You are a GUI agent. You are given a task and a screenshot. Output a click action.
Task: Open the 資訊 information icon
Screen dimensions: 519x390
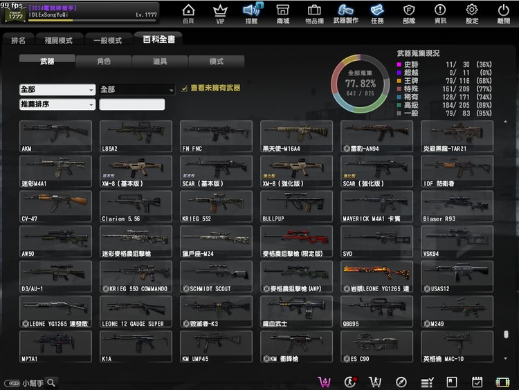pyautogui.click(x=440, y=14)
